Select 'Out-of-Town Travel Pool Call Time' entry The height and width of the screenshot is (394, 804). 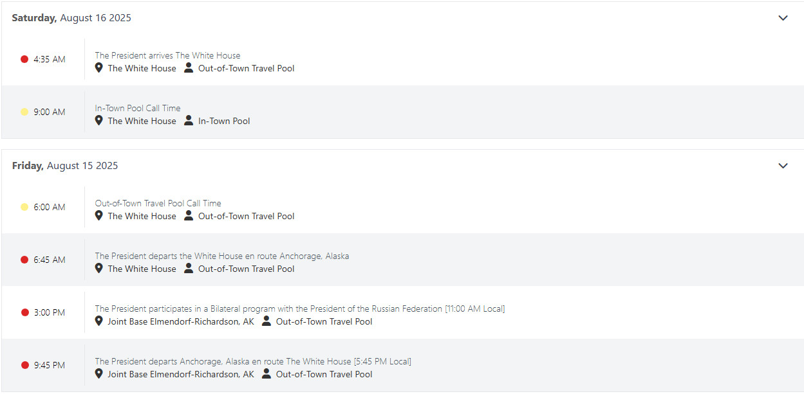coord(158,203)
